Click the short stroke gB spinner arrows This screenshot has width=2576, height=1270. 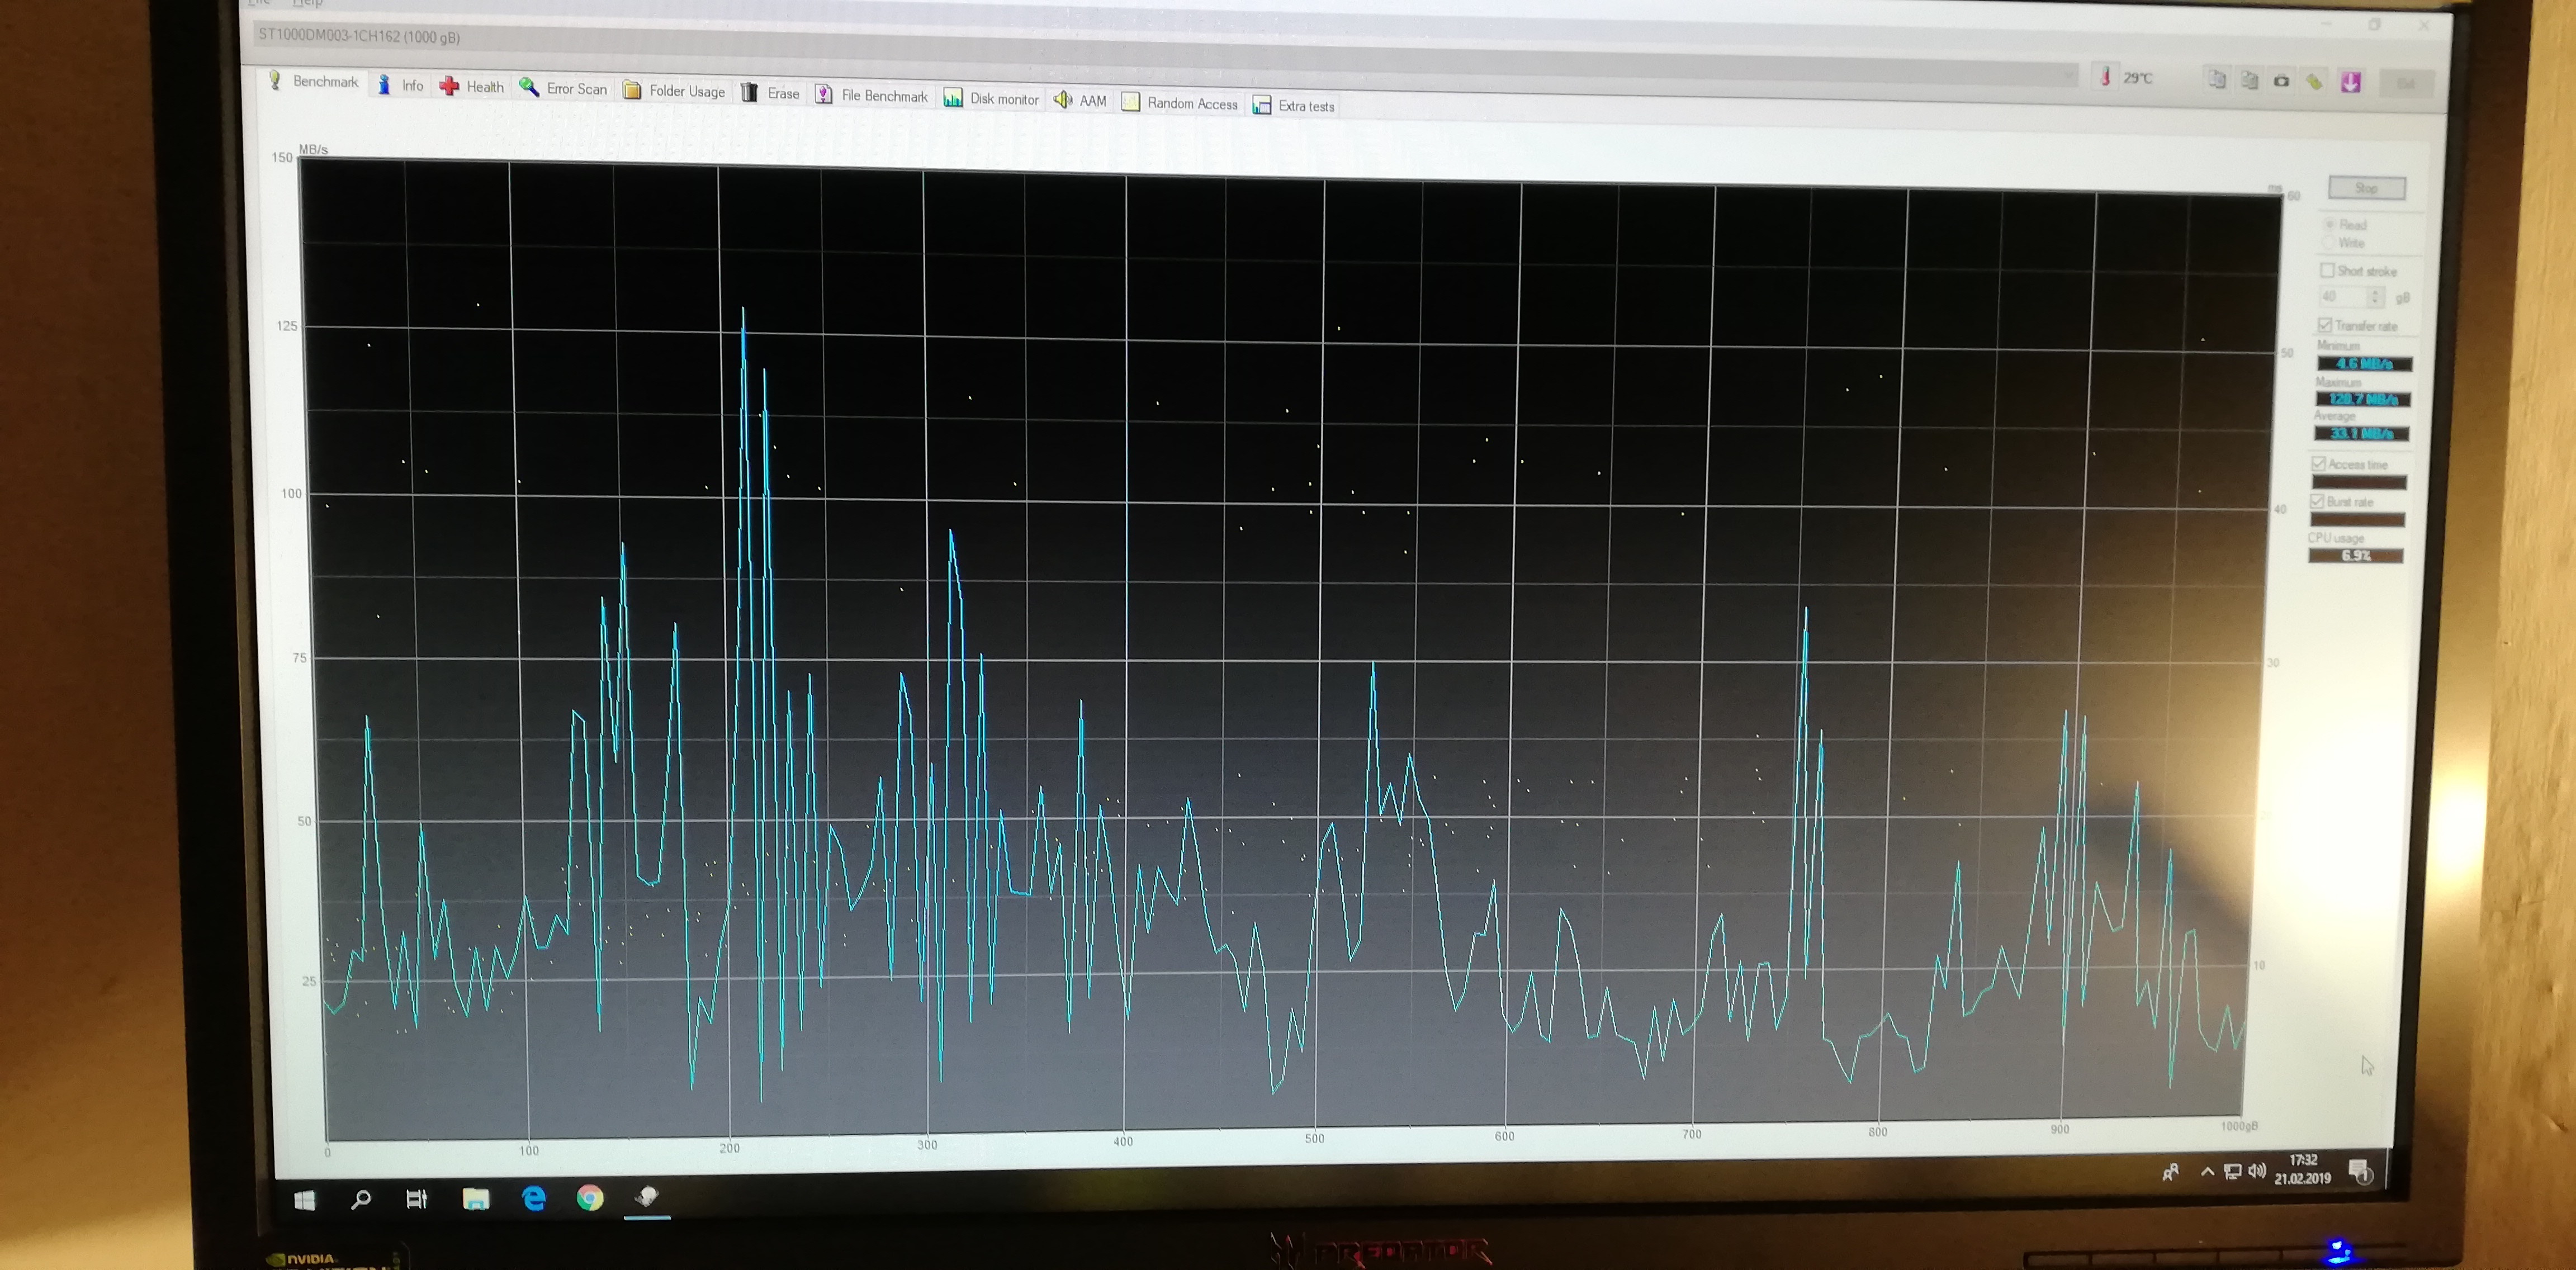pos(2375,297)
